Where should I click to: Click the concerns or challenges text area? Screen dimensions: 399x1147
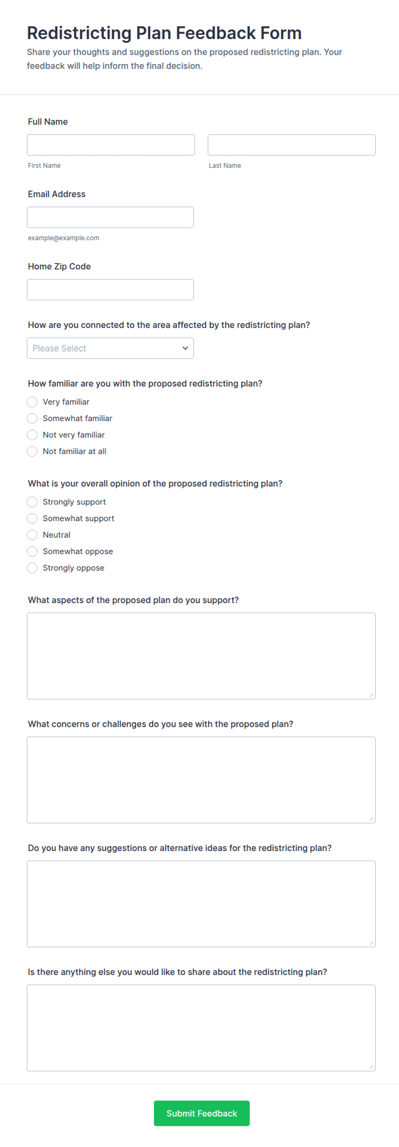click(201, 780)
